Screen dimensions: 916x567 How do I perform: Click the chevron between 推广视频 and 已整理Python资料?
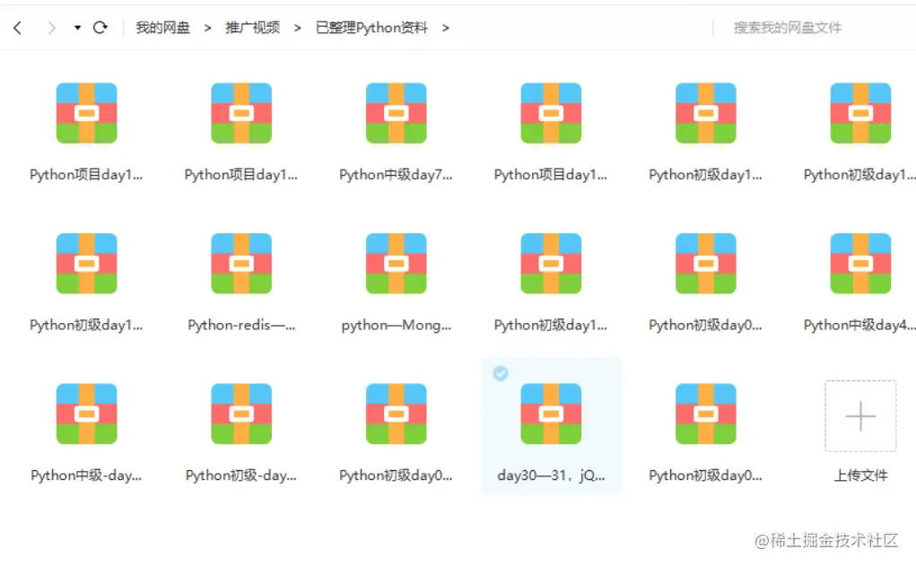(296, 28)
